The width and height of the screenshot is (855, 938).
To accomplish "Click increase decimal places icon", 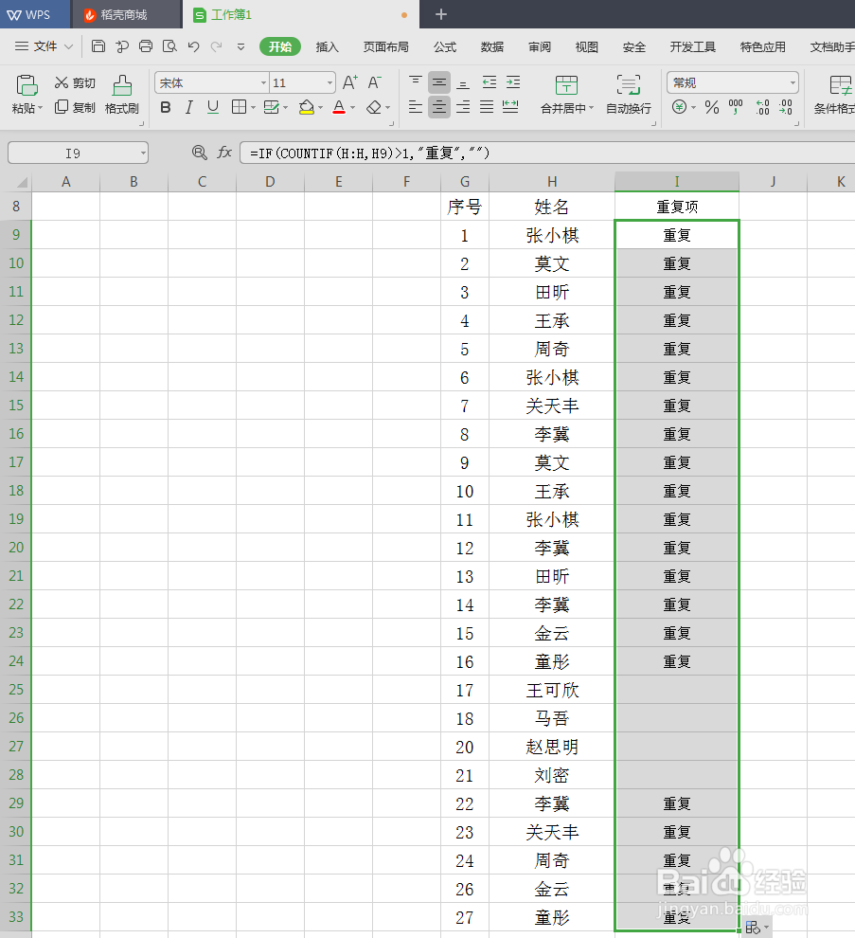I will pyautogui.click(x=762, y=108).
